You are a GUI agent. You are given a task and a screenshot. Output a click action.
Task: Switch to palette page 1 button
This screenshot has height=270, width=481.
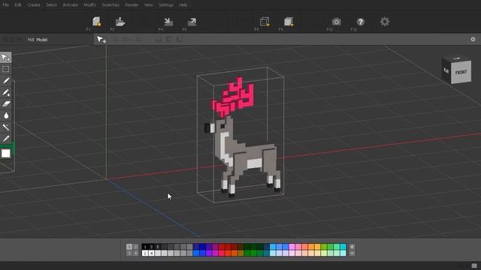click(129, 247)
